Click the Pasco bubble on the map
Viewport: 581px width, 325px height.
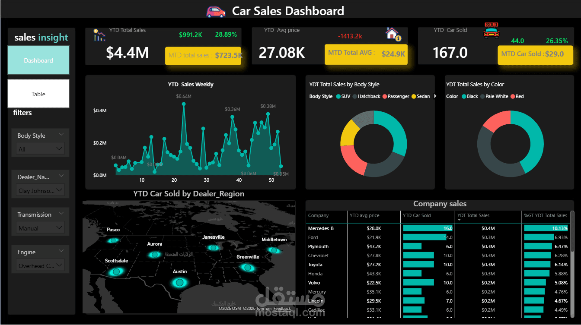[x=113, y=240]
